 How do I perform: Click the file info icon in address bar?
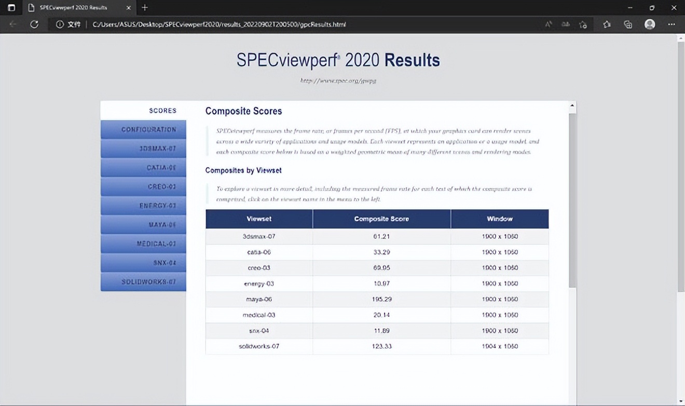60,24
